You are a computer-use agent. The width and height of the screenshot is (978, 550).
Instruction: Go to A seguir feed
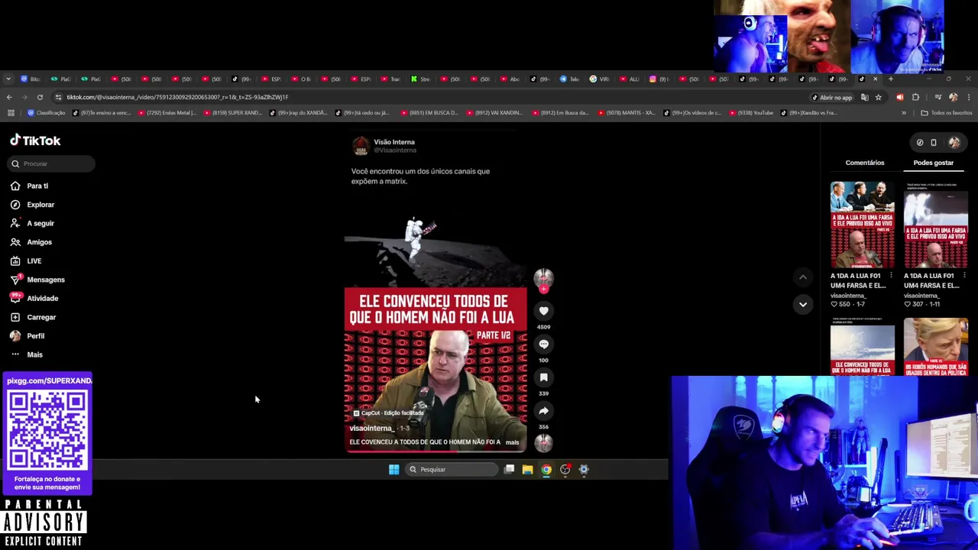tap(32, 223)
